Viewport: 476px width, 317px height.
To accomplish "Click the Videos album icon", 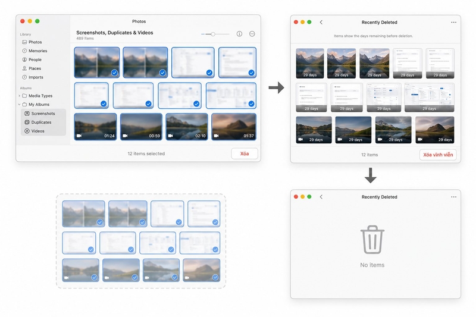I will pyautogui.click(x=27, y=131).
